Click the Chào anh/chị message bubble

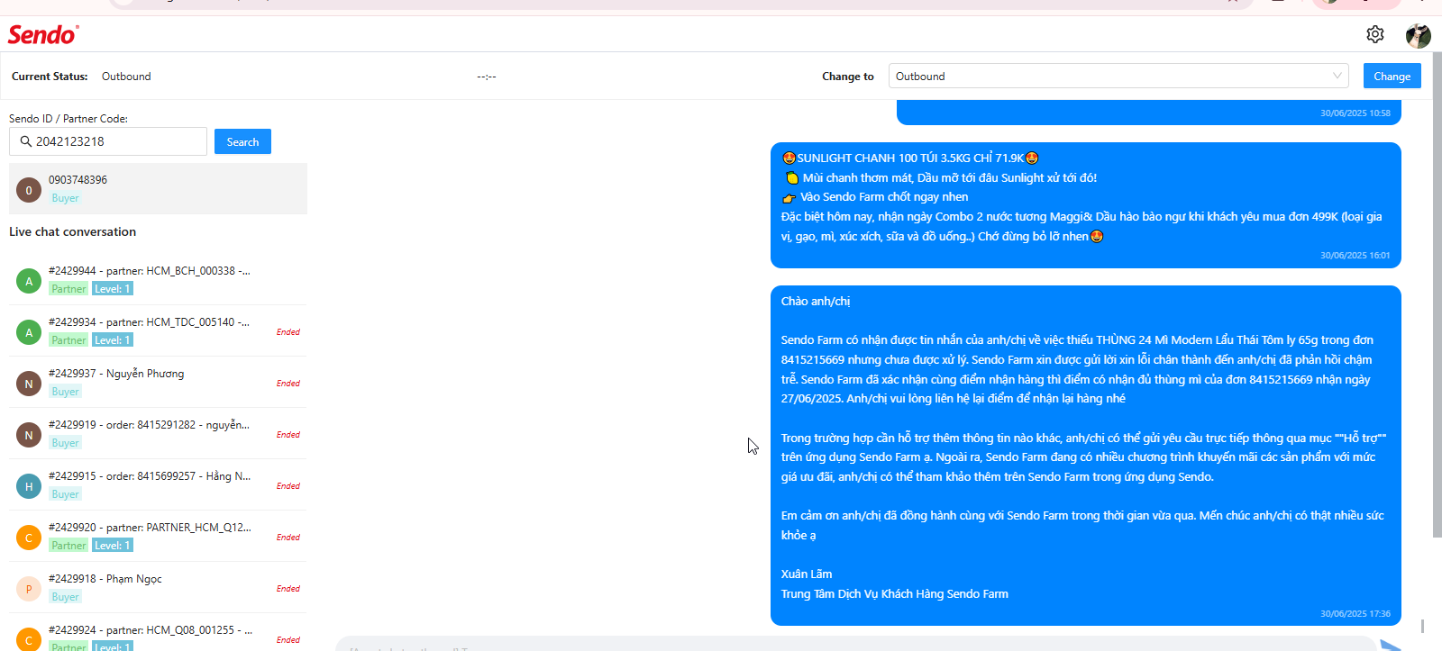click(x=1086, y=456)
